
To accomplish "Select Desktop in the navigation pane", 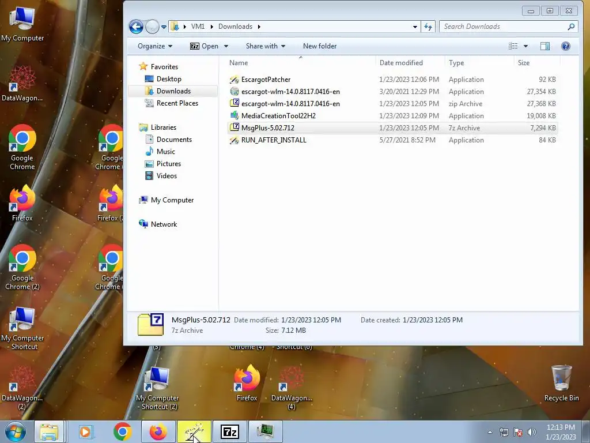I will tap(169, 78).
